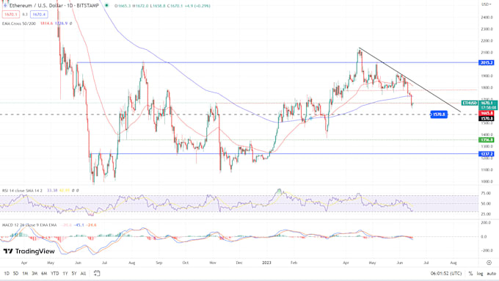Select the All time range button
The width and height of the screenshot is (499, 281).
click(x=83, y=274)
